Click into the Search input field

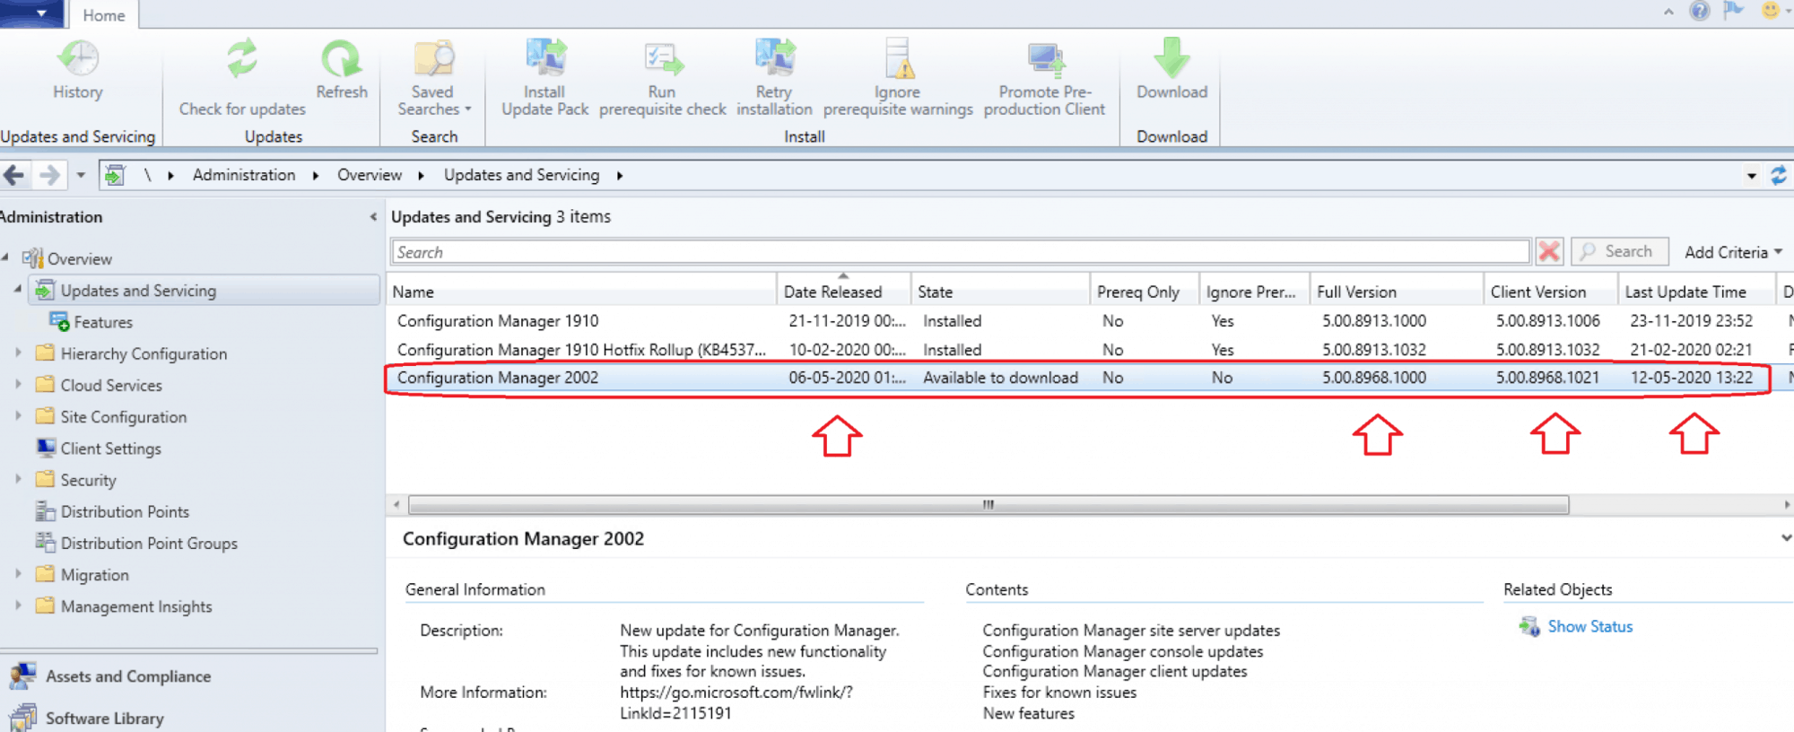(960, 252)
